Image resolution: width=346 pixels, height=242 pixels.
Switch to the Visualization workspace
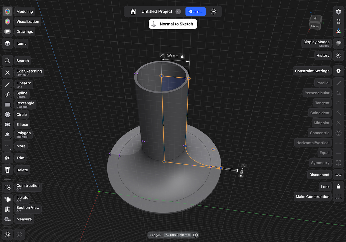pos(8,22)
